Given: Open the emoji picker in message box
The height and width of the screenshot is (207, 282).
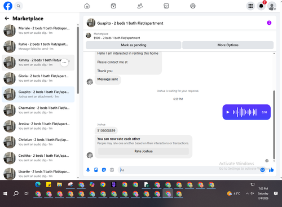Looking at the screenshot, I should point(262,170).
